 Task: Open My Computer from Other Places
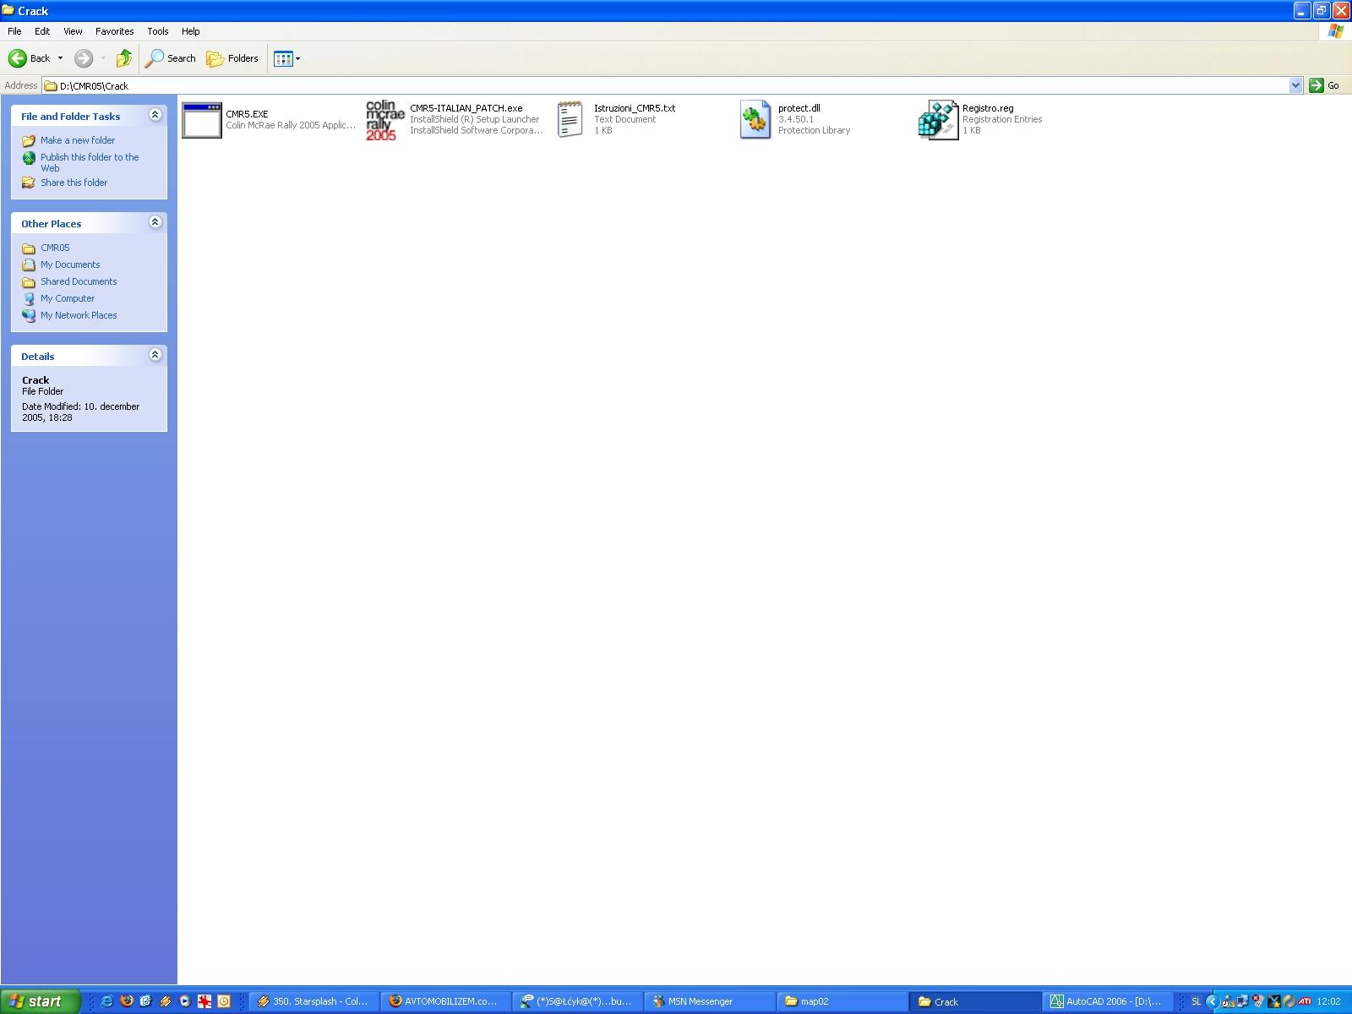pyautogui.click(x=68, y=298)
